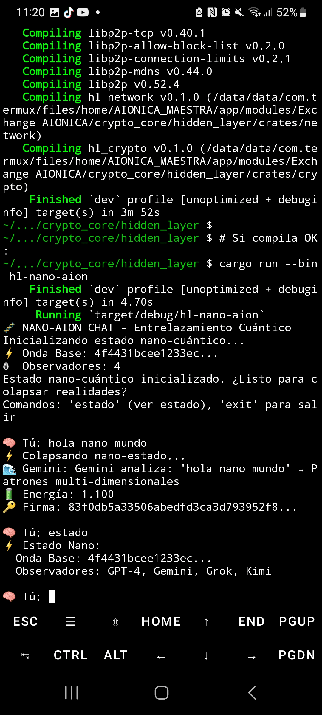
Task: Open the hamburger drawer key in the extra keys row
Action: (71, 621)
